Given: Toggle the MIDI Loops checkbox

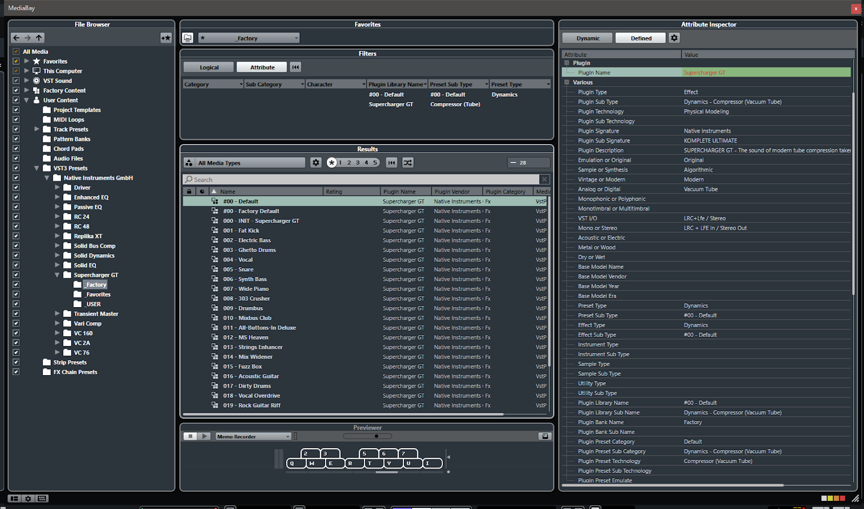Looking at the screenshot, I should coord(16,120).
